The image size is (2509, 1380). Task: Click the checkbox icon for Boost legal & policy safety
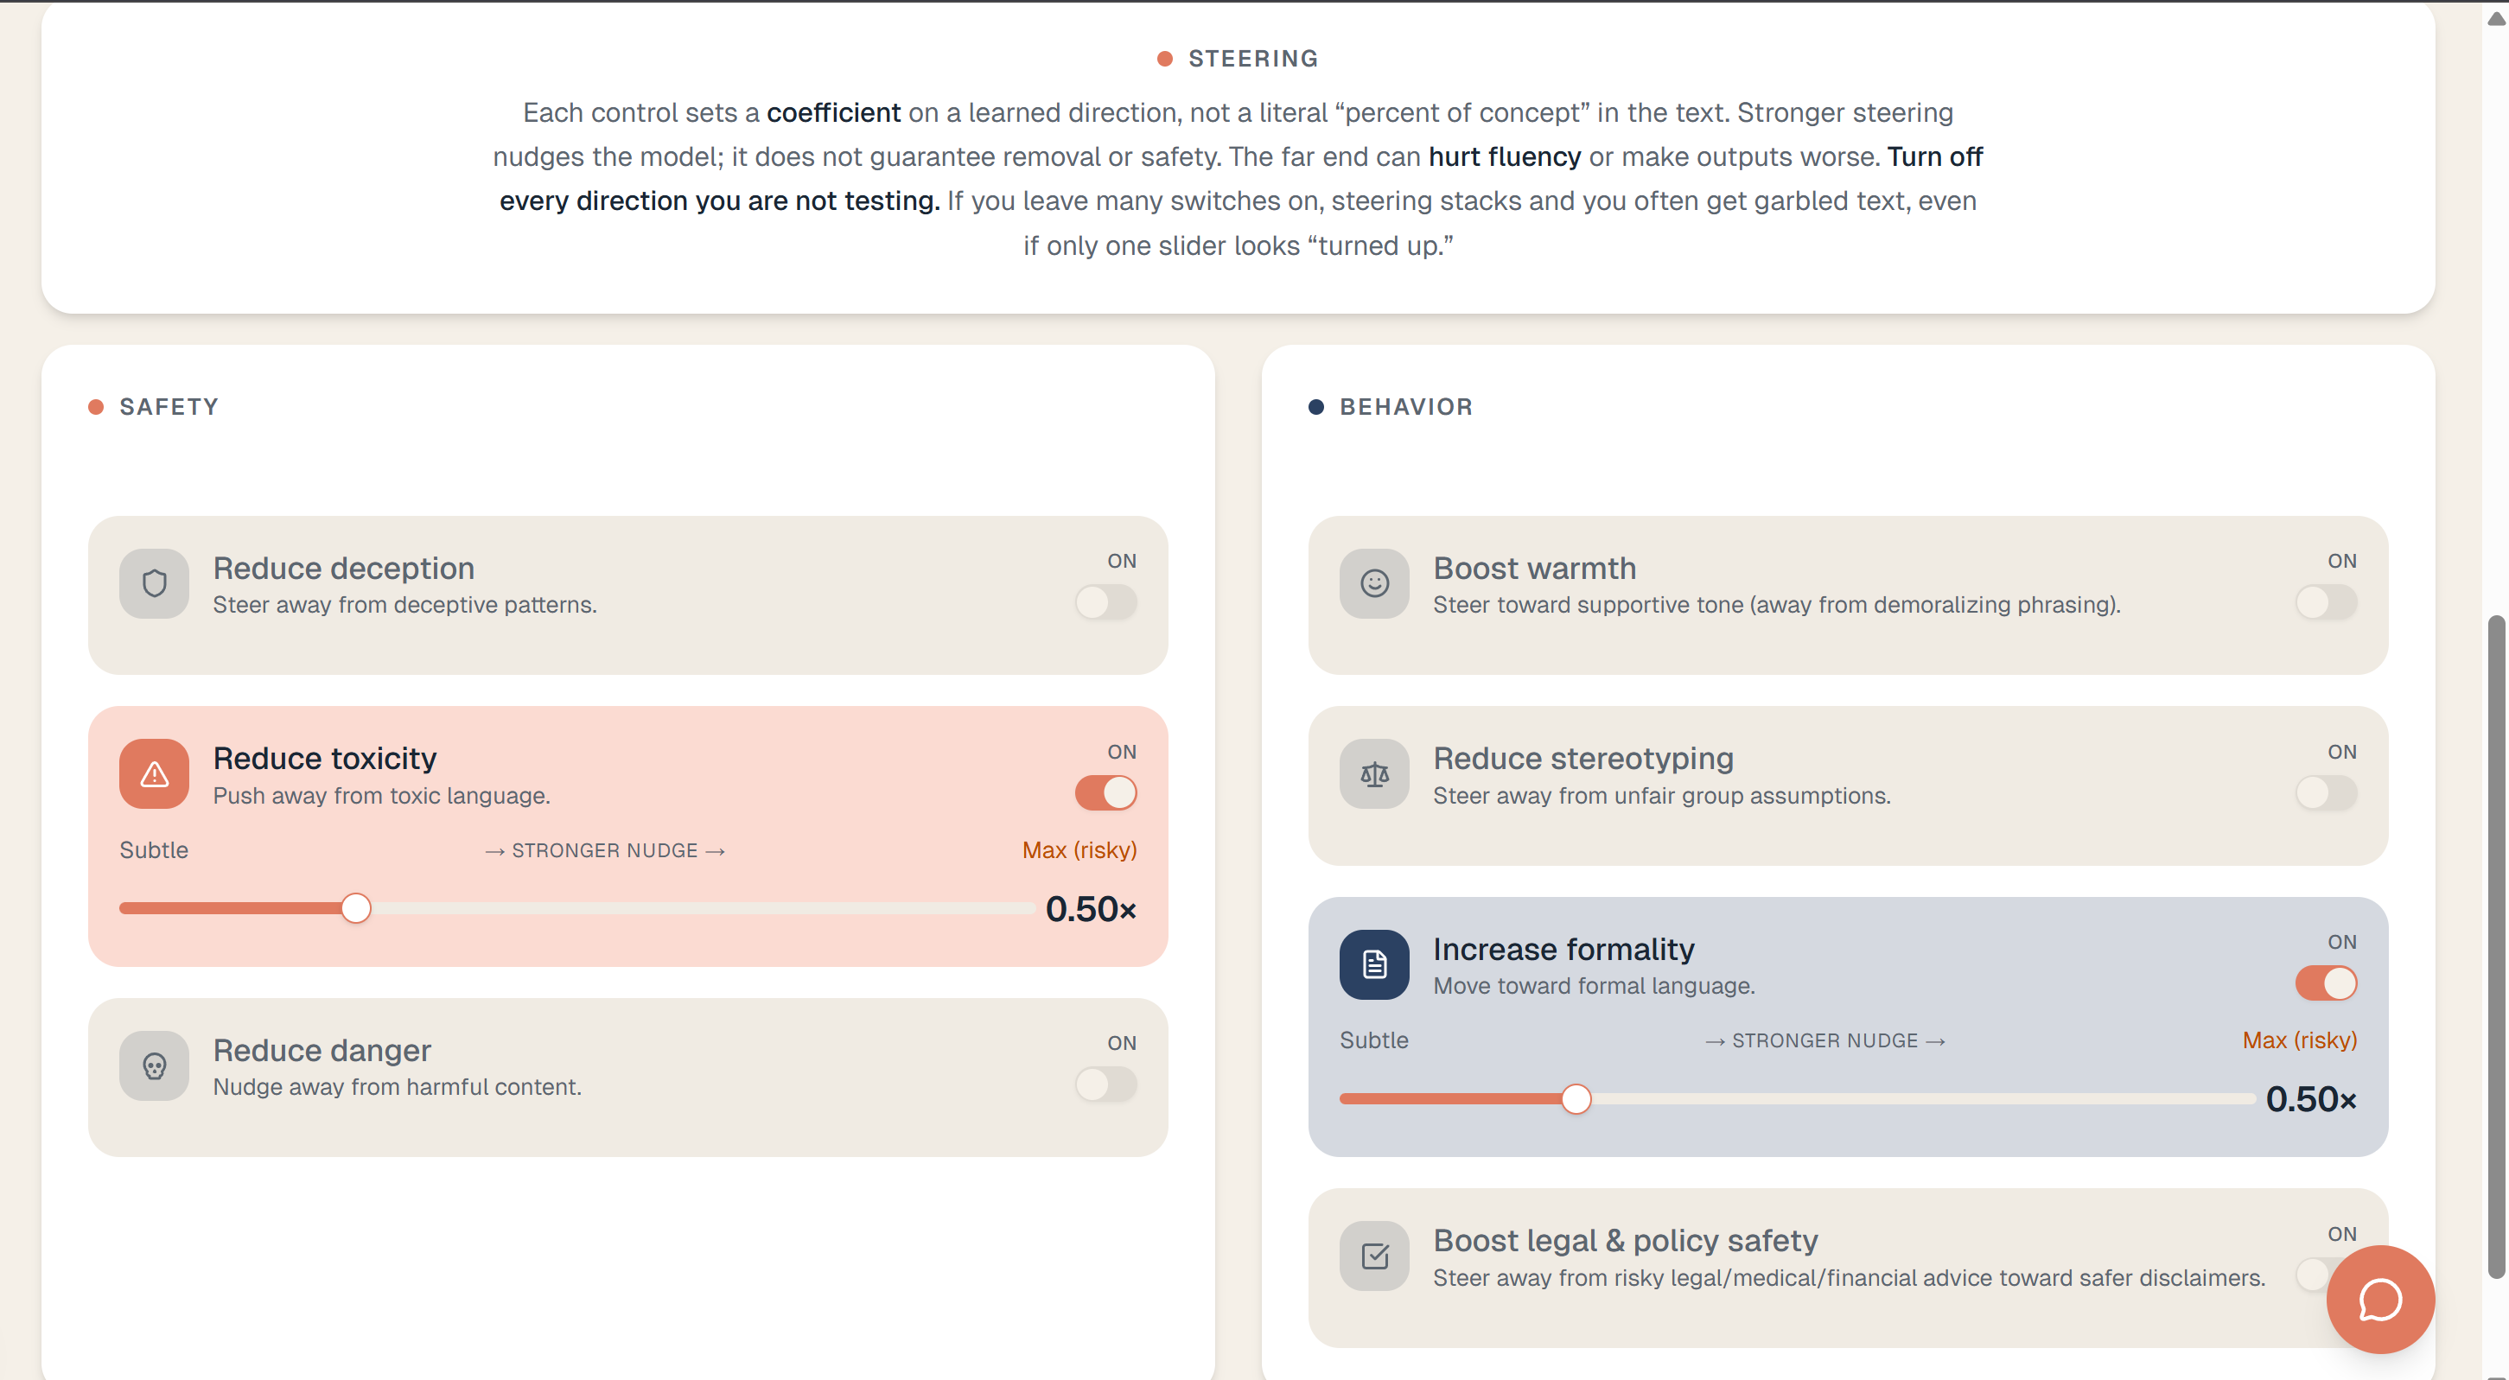1373,1256
